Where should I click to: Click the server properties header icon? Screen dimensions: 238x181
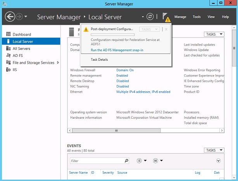71,32
